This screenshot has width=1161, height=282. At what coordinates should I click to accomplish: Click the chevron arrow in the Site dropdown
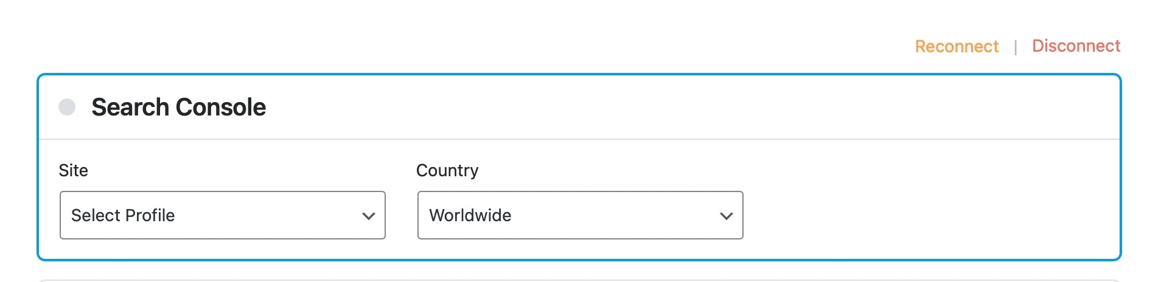368,216
